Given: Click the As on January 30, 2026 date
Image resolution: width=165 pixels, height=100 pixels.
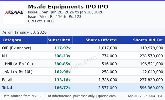Looking at the screenshot, I should tap(24, 32).
